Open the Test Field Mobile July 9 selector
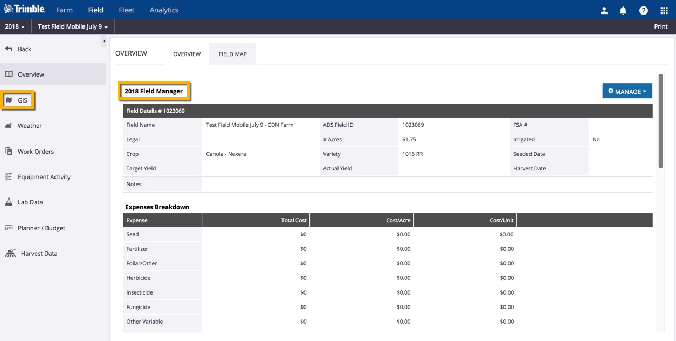The width and height of the screenshot is (676, 341). (73, 26)
